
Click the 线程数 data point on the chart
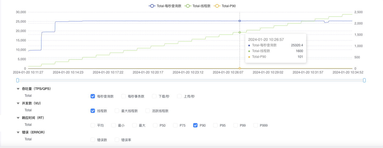(240, 32)
